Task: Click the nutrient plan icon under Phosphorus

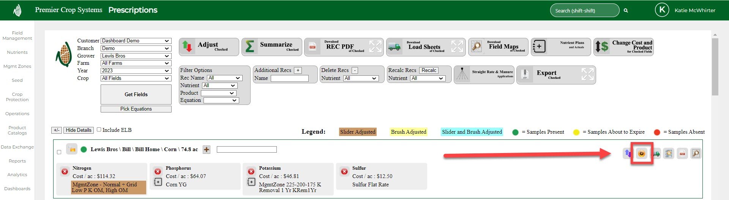Action: [x=158, y=182]
